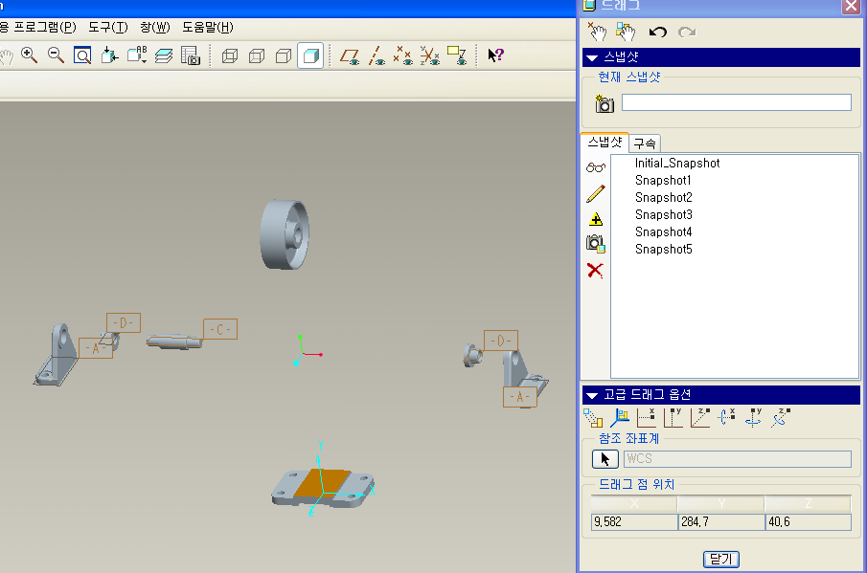Display selected snapshot using the glasses icon
The height and width of the screenshot is (573, 867).
(595, 167)
